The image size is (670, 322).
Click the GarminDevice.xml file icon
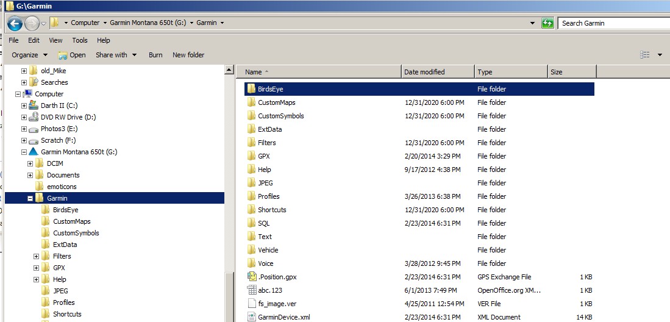pos(252,317)
